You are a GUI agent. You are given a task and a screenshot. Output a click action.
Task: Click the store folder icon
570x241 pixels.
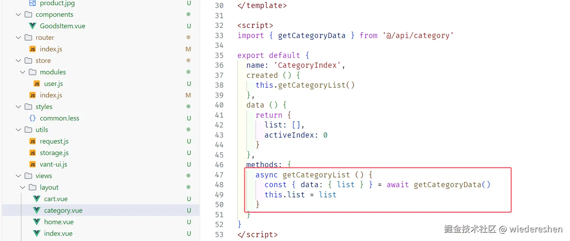click(29, 60)
